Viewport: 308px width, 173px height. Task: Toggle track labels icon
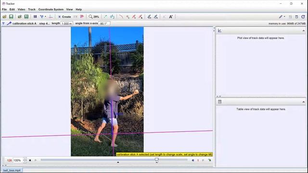[x=112, y=17]
